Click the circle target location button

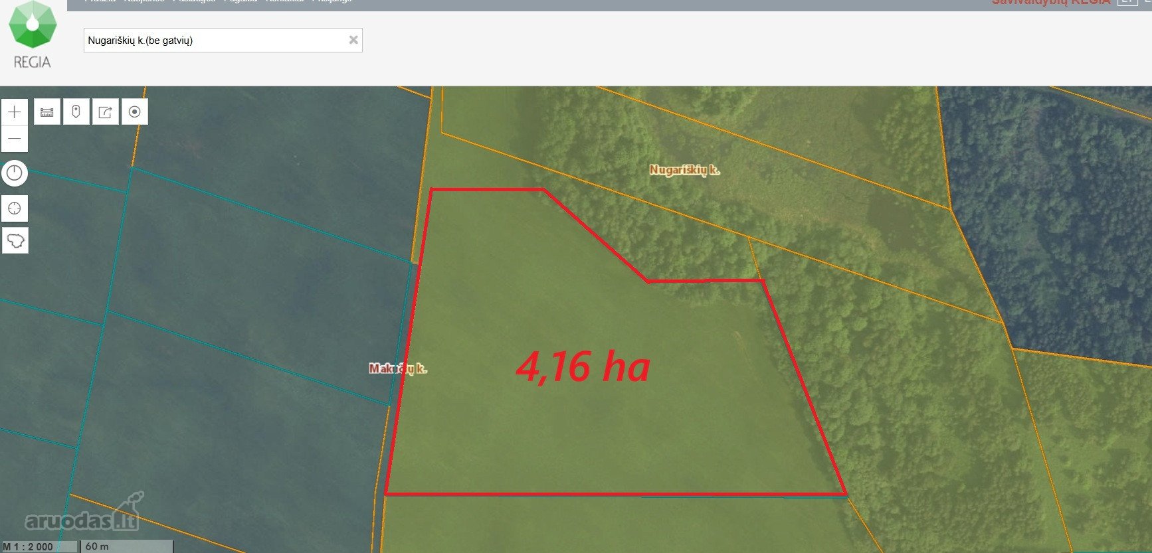pyautogui.click(x=135, y=112)
